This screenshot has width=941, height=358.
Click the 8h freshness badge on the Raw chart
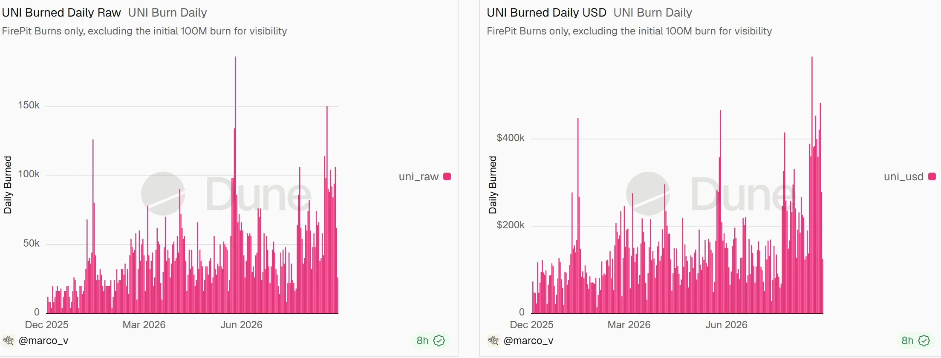point(430,341)
